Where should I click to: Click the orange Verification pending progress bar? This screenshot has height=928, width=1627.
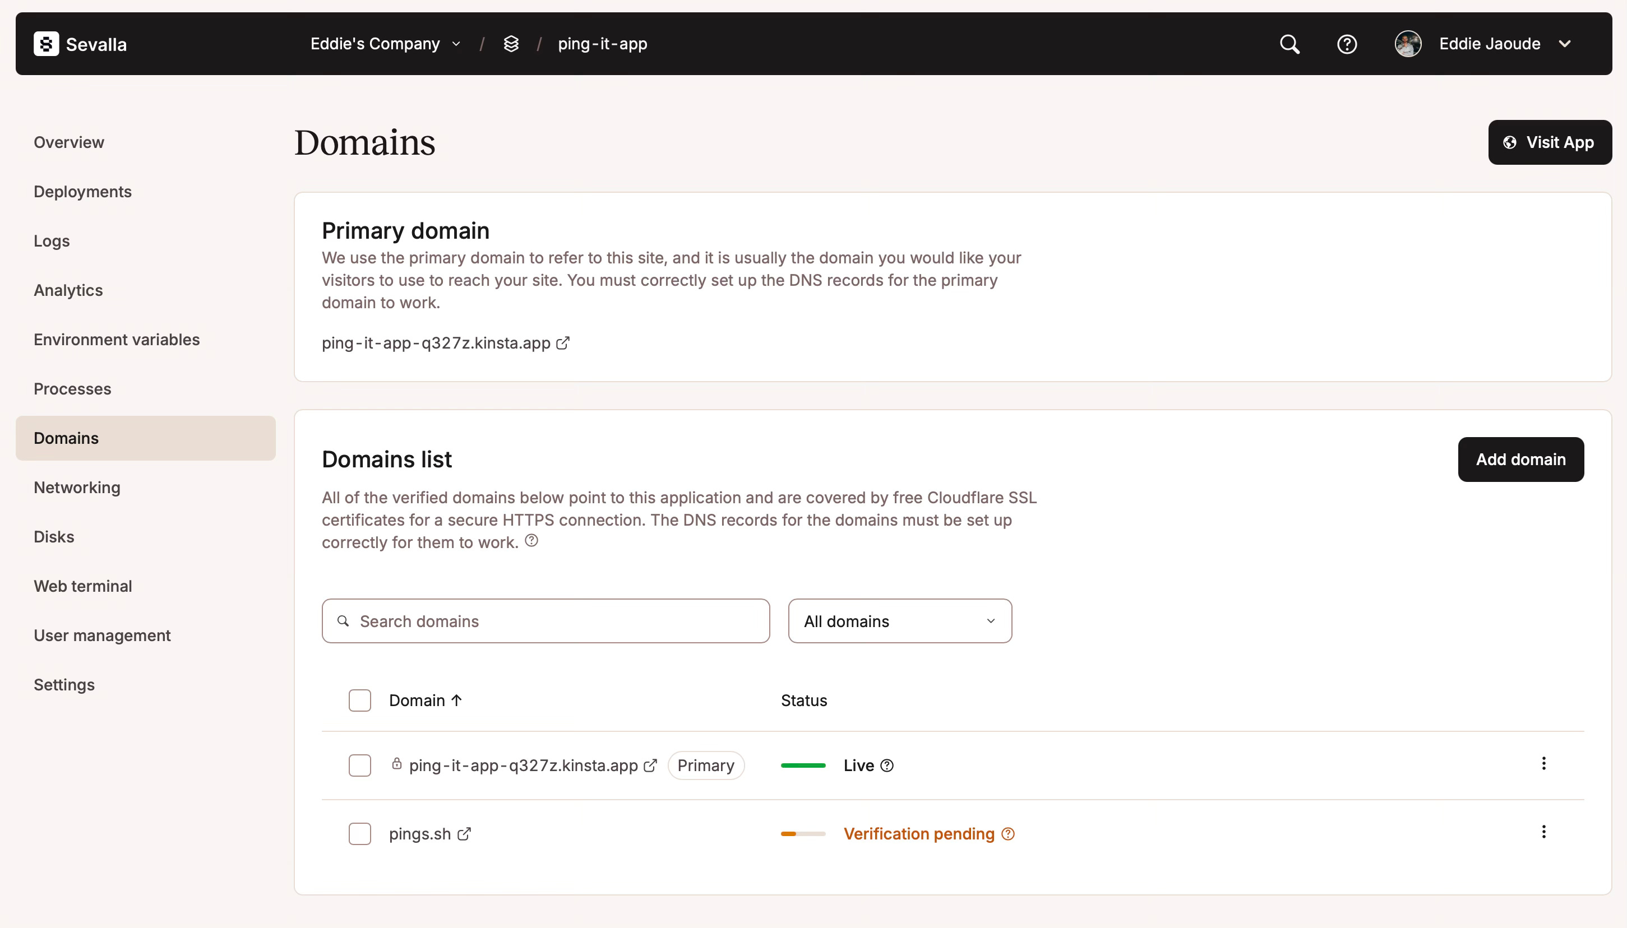(x=803, y=834)
